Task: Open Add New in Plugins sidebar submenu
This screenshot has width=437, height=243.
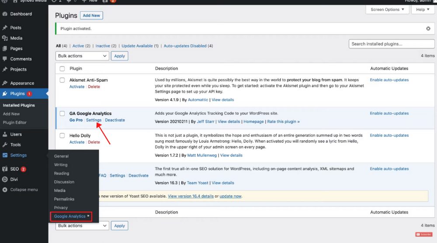Action: coord(11,114)
